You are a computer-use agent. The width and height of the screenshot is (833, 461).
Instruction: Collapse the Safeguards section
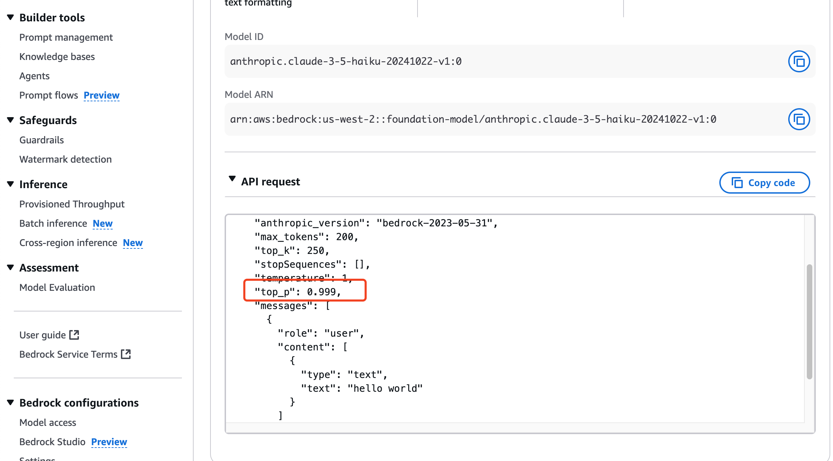(10, 120)
